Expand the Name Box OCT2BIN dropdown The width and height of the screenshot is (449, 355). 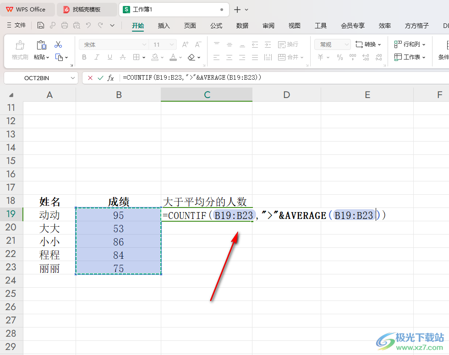tap(73, 78)
